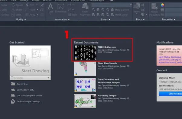Viewport: 182px width, 119px height.
Task: Expand the Trim dropdown arrow
Action: 37,5
